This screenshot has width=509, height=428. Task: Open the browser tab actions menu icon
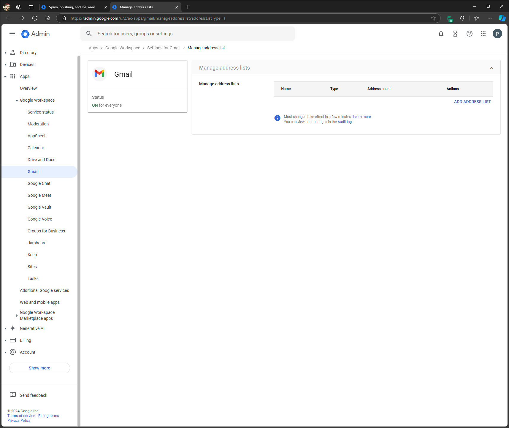pos(31,7)
